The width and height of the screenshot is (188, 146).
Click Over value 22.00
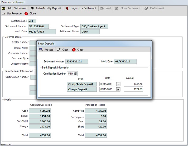96,121
